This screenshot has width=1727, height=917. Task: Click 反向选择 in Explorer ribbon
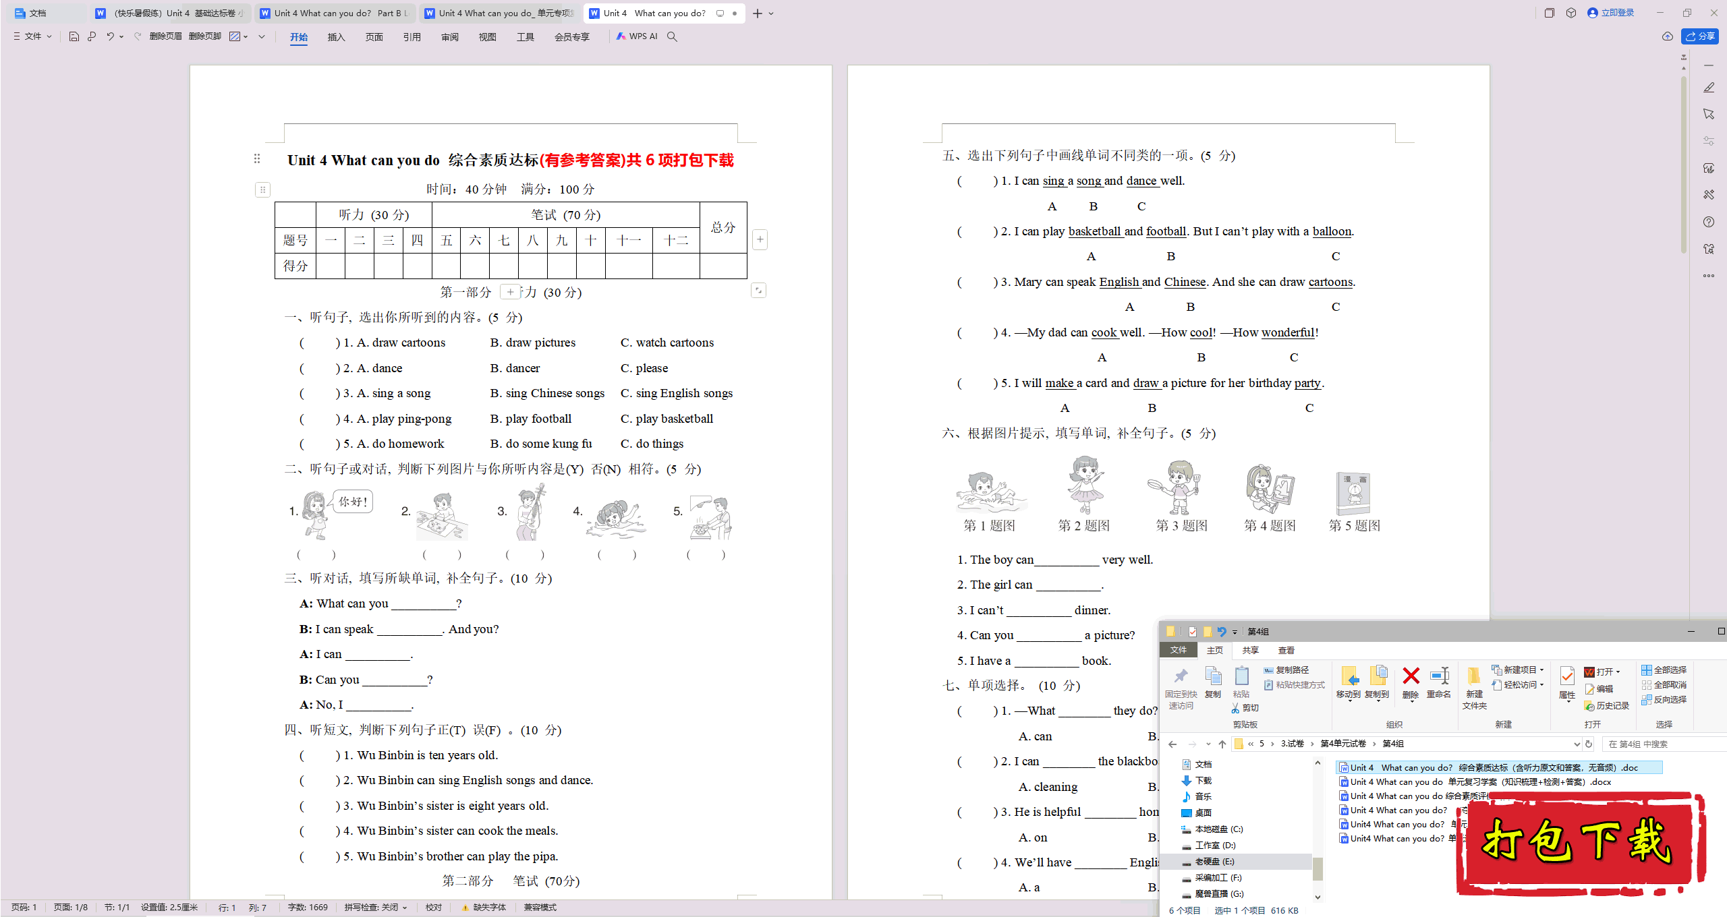(1664, 699)
